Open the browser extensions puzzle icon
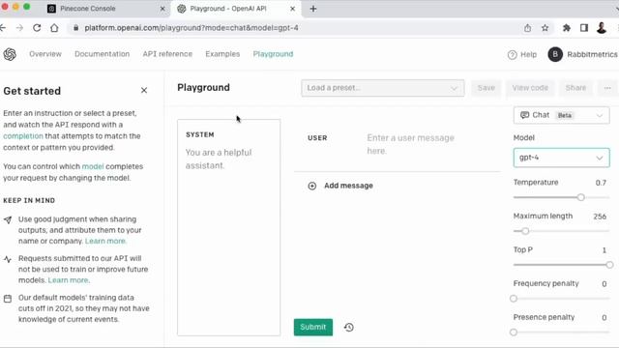The image size is (619, 348). [x=566, y=28]
